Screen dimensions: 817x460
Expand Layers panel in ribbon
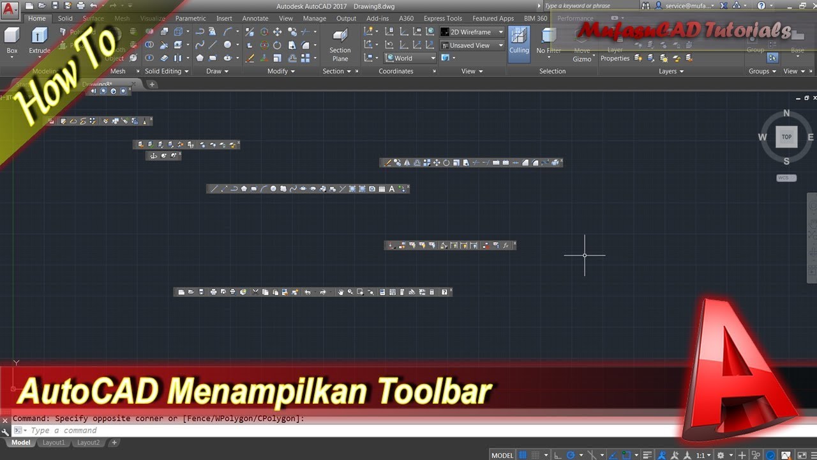click(671, 72)
